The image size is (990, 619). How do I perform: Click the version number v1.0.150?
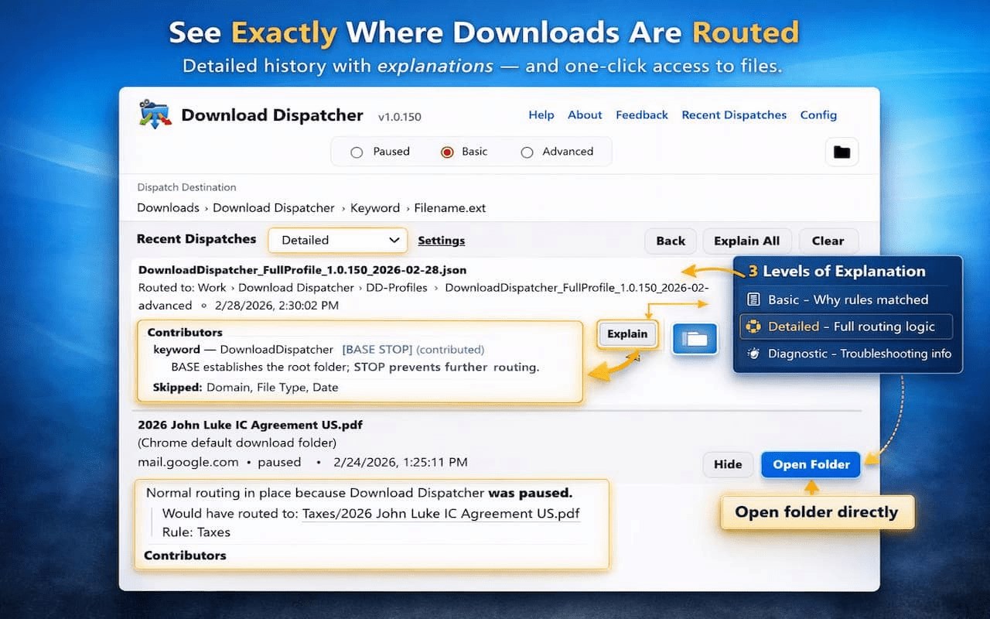(399, 117)
